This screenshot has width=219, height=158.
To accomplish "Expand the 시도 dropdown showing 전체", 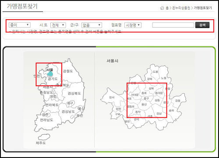I will [58, 25].
